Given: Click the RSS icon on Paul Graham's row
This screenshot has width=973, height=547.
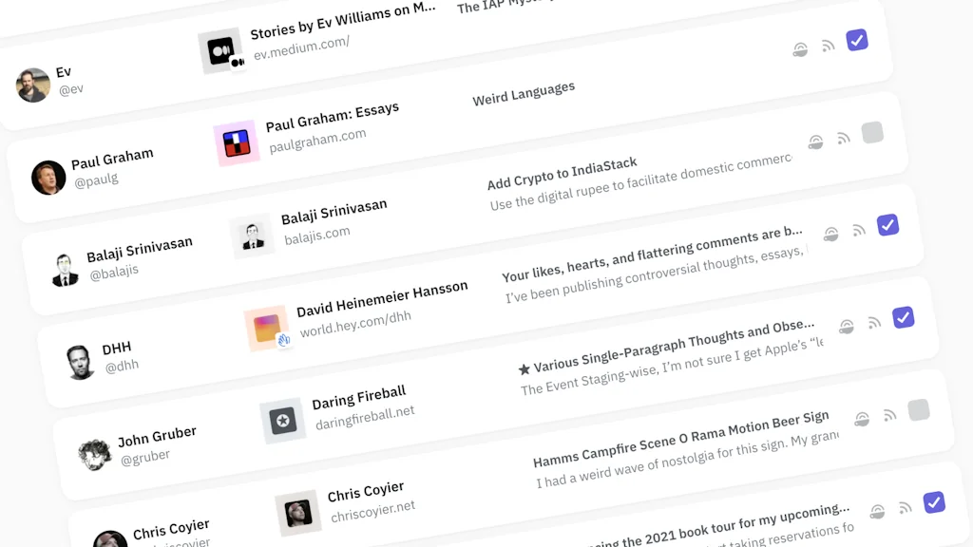Looking at the screenshot, I should coord(844,138).
